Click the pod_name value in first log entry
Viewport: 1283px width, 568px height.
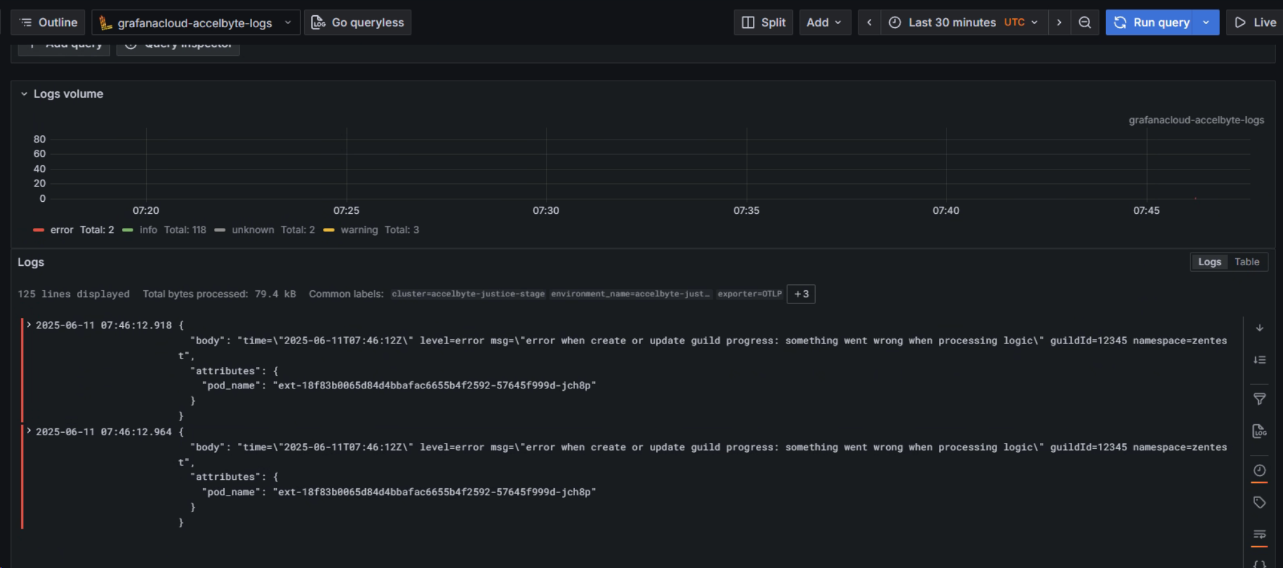click(x=434, y=385)
